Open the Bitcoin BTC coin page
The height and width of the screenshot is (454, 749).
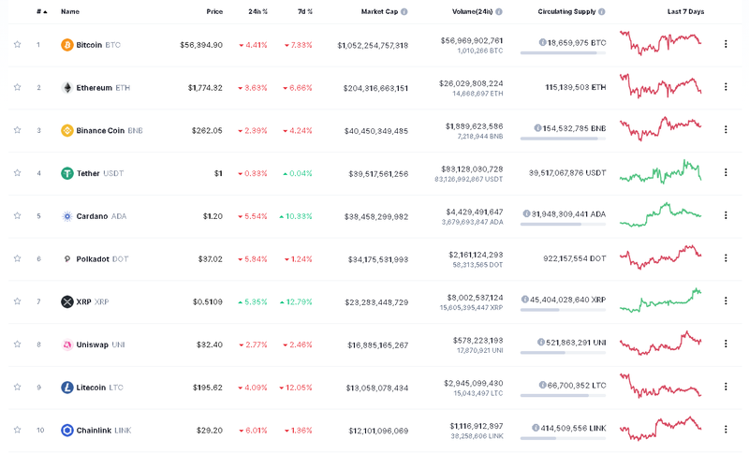pos(98,45)
